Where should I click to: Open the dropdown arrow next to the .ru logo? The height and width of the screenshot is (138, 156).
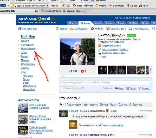click(x=8, y=5)
